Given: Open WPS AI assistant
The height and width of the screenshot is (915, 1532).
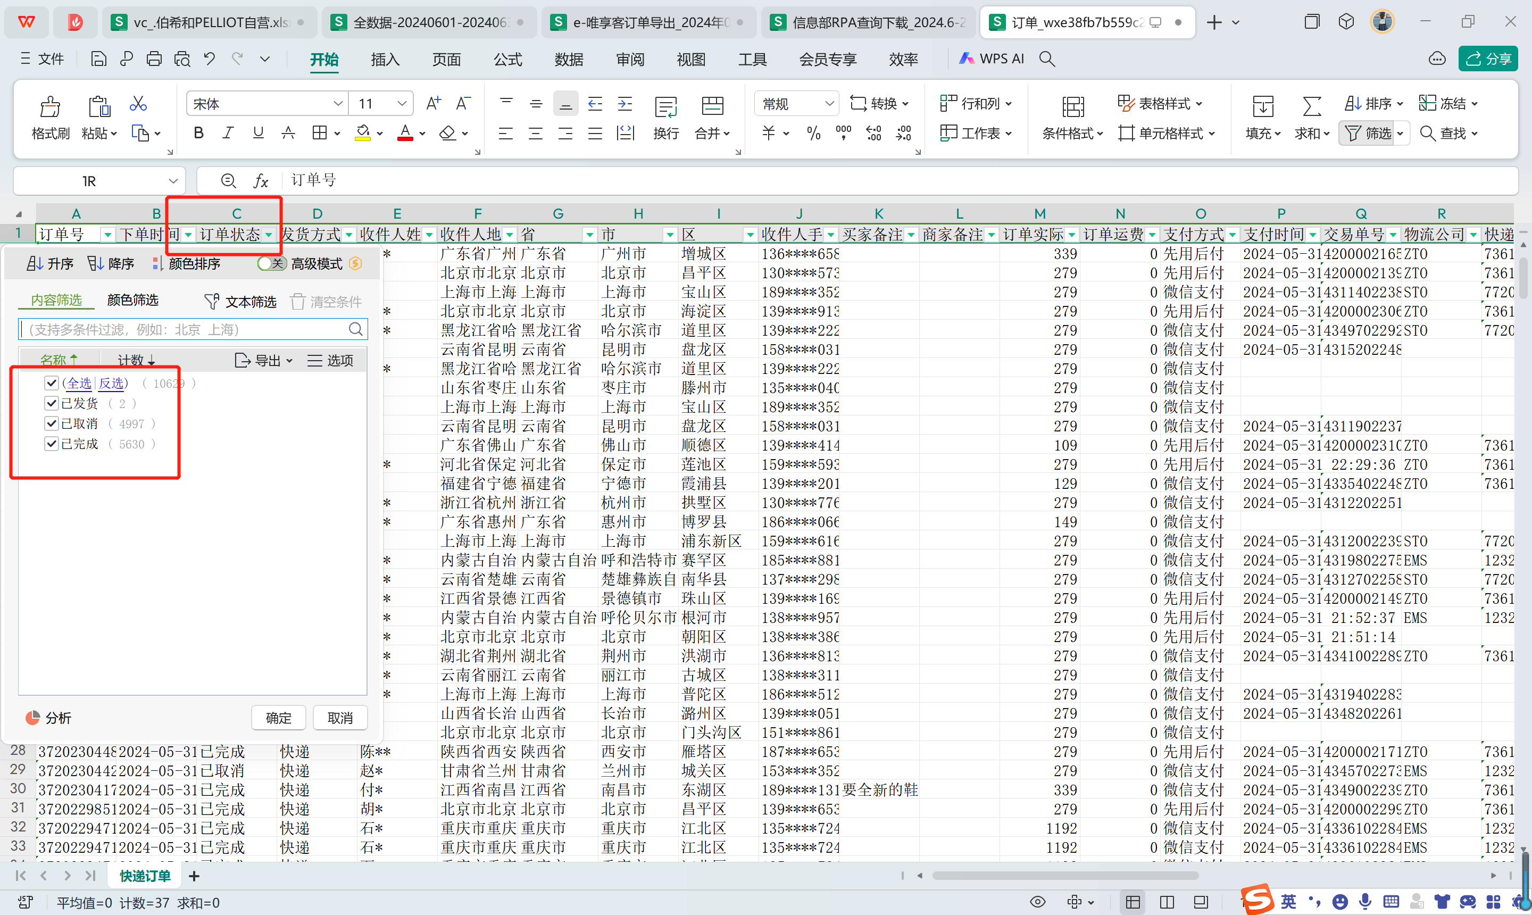Looking at the screenshot, I should coord(992,59).
